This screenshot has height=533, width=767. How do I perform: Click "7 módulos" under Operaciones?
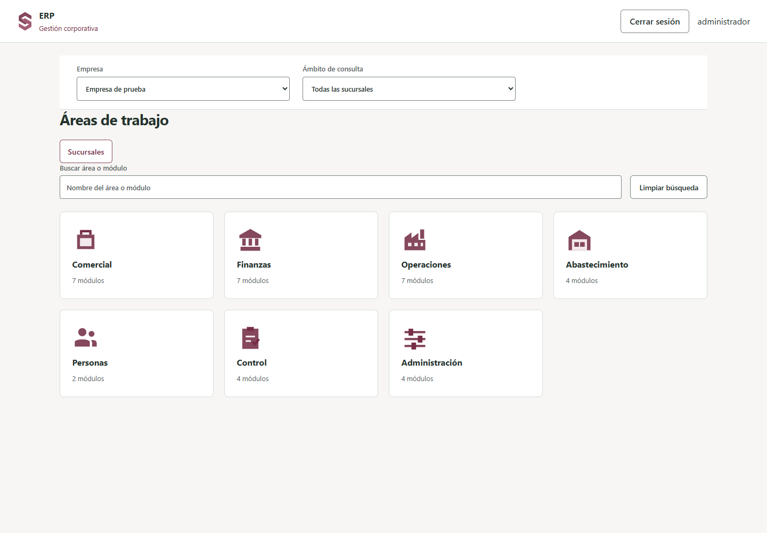[418, 281]
